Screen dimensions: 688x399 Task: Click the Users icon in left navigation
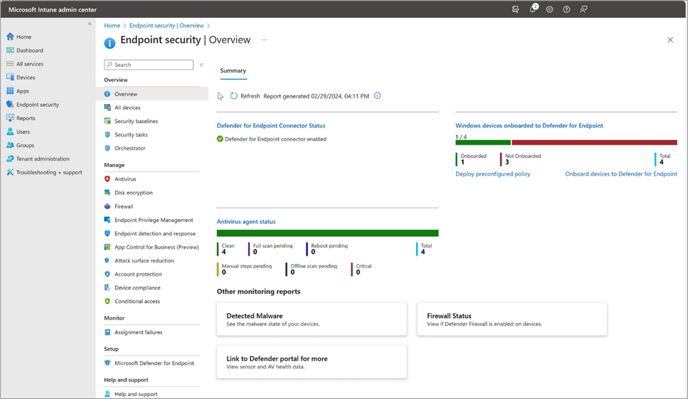(x=10, y=132)
